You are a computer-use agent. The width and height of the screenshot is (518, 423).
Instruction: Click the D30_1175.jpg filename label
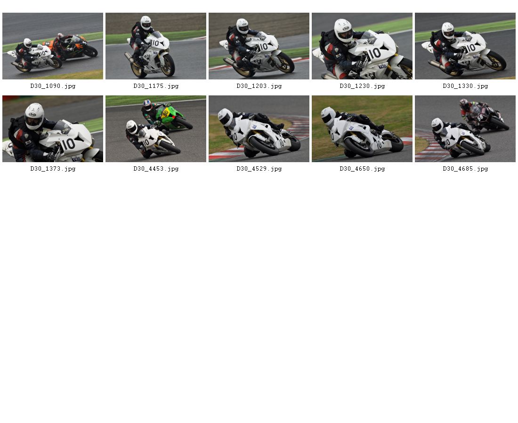156,86
